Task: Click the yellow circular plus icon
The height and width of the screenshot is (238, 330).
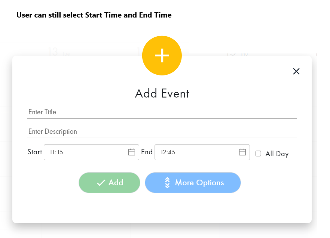Action: (162, 55)
